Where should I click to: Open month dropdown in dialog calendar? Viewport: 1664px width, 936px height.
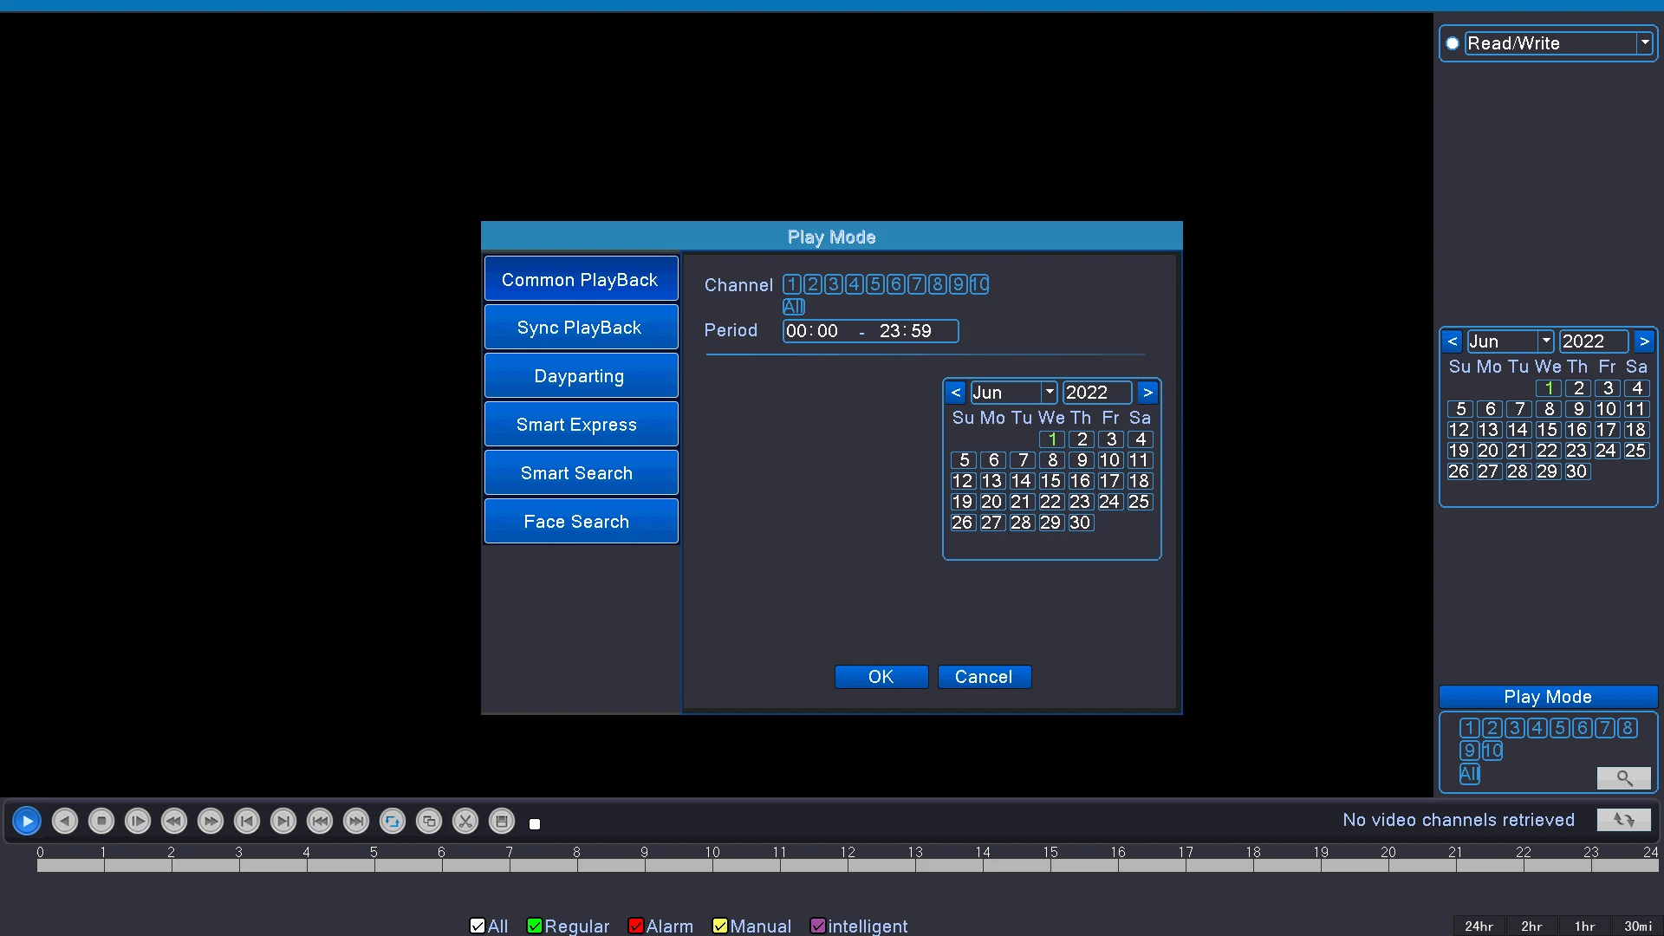1049,393
